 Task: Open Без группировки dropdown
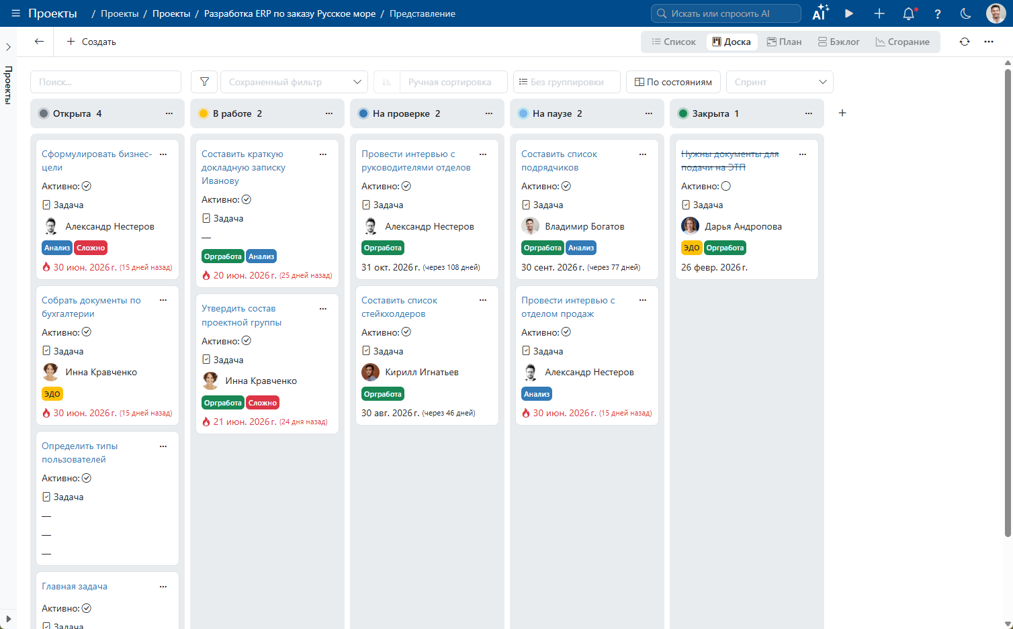(x=567, y=82)
